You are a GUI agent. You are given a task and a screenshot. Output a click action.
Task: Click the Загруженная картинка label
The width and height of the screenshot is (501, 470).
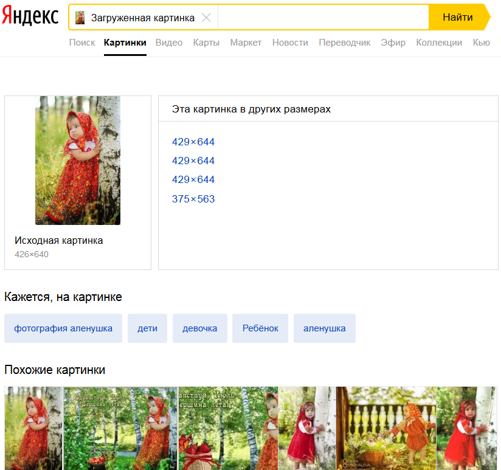143,18
